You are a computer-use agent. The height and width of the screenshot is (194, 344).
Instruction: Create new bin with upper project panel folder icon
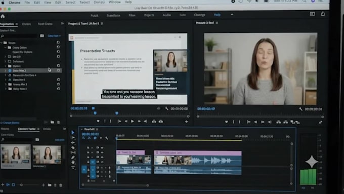[x=52, y=122]
